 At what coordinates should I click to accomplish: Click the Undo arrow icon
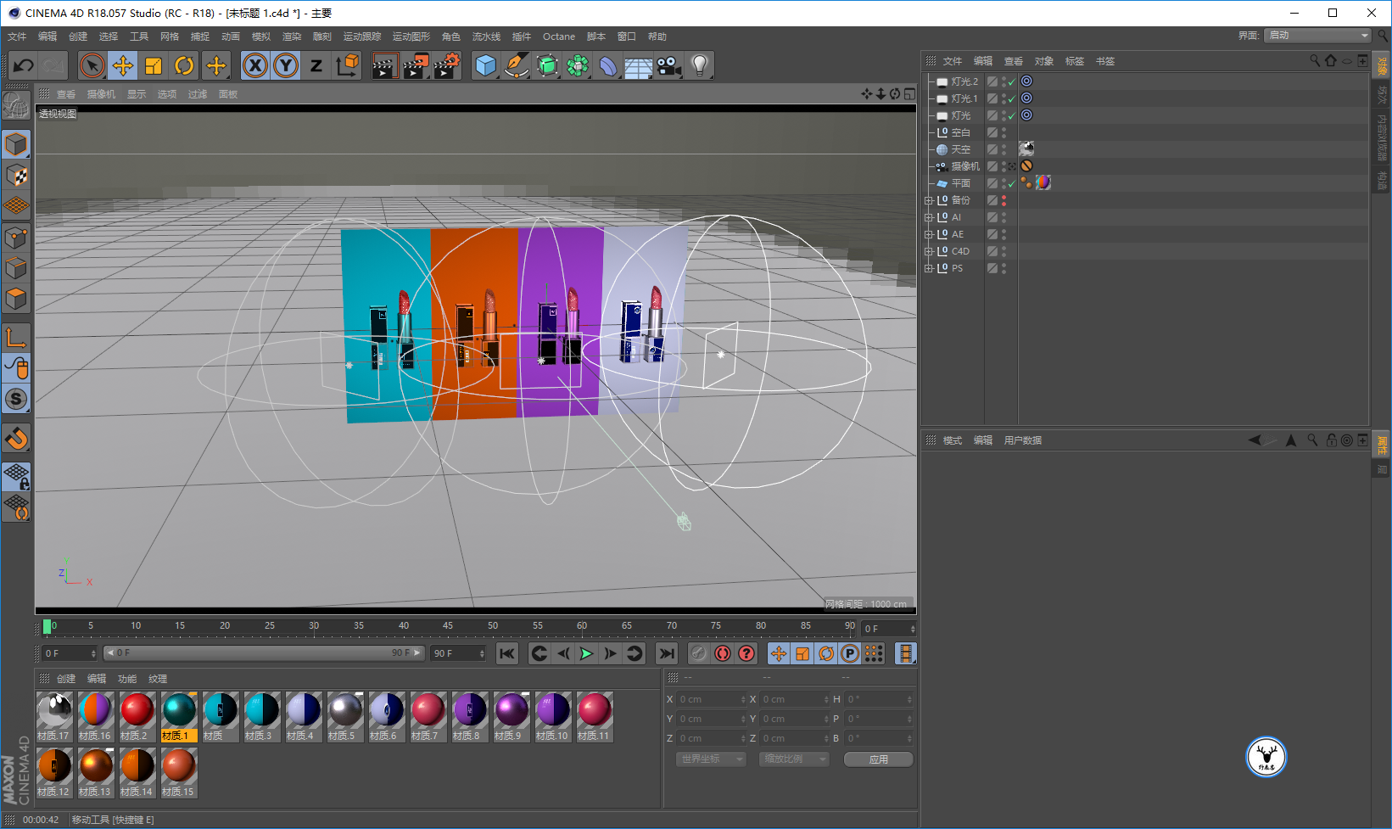24,65
